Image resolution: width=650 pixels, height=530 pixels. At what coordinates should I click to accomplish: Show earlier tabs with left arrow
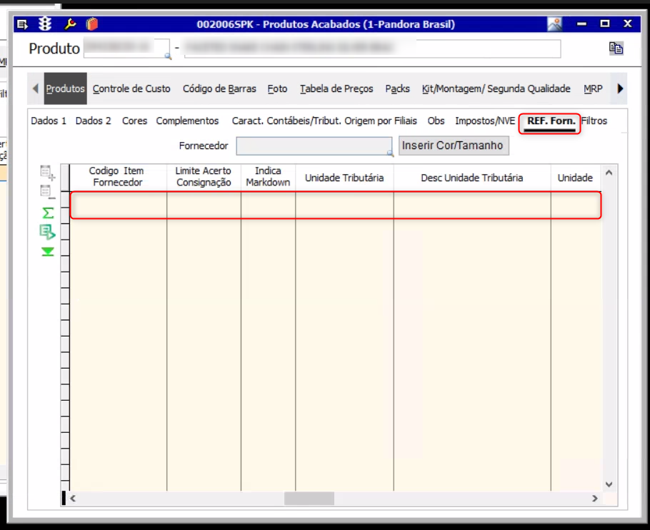[x=36, y=88]
